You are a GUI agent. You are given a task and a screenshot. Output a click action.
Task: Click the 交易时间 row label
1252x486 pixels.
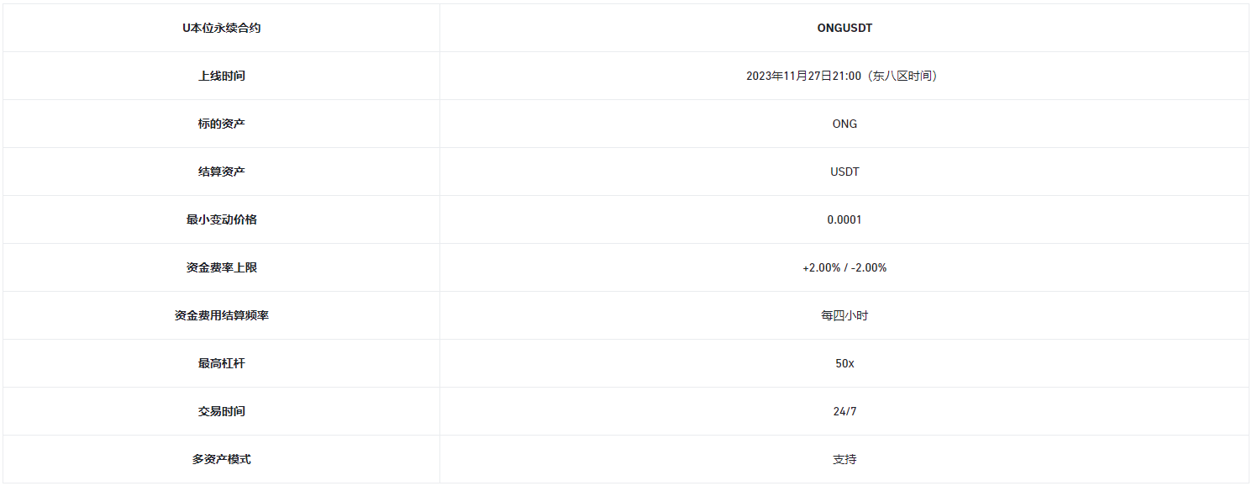[221, 411]
